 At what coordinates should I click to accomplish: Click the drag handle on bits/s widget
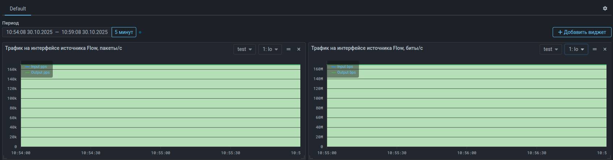(x=595, y=49)
